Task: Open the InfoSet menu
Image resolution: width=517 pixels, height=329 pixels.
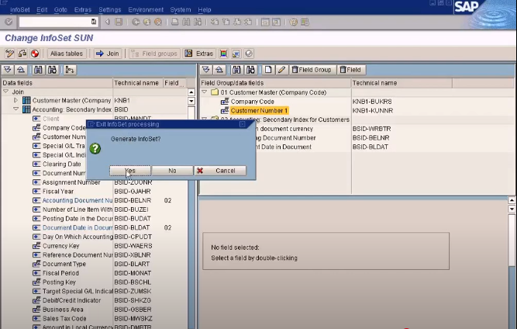Action: point(20,9)
